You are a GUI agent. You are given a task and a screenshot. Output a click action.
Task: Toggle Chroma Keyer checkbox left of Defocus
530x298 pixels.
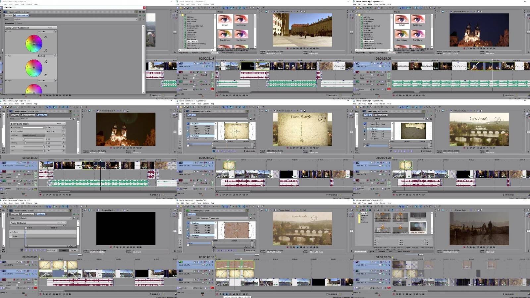21,214
